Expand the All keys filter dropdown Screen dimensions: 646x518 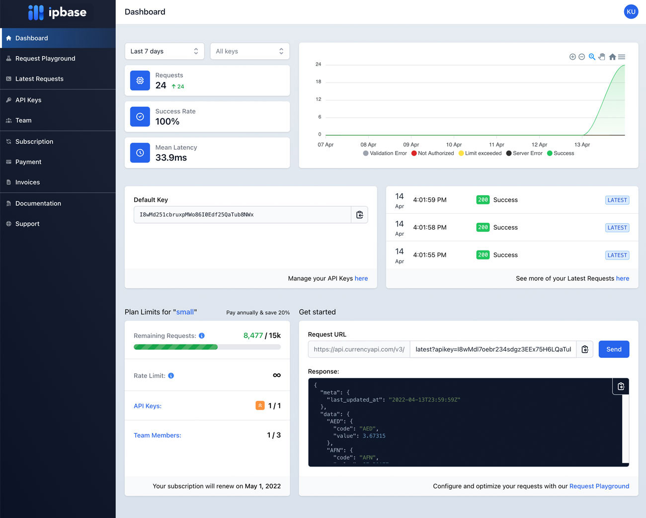pos(249,51)
